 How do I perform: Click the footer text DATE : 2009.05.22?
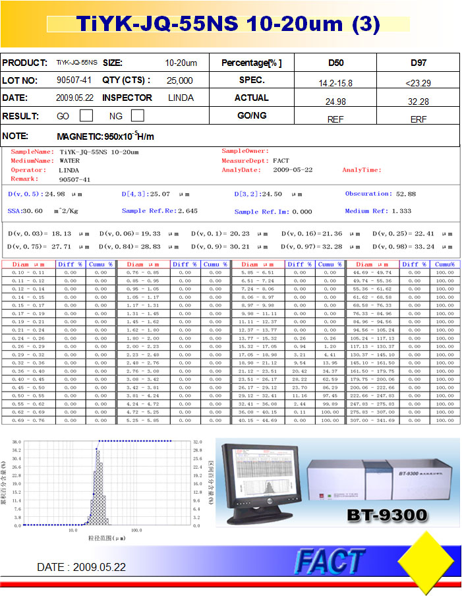(x=81, y=567)
